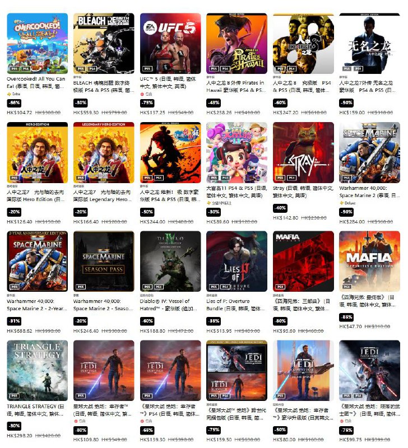Click the Stray cat cover image
The width and height of the screenshot is (408, 448).
tap(303, 152)
